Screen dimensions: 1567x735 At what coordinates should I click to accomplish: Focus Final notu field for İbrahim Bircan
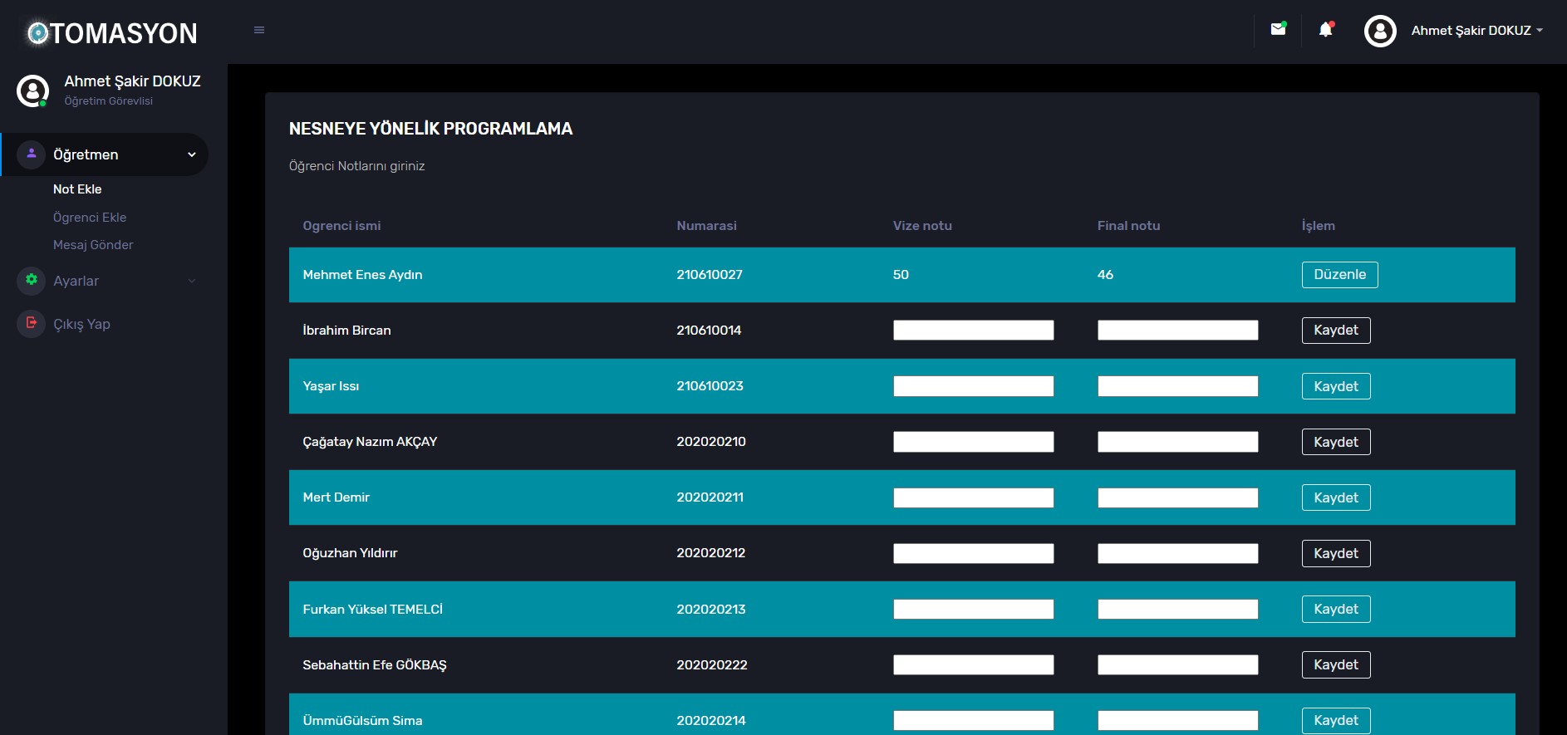pos(1178,331)
